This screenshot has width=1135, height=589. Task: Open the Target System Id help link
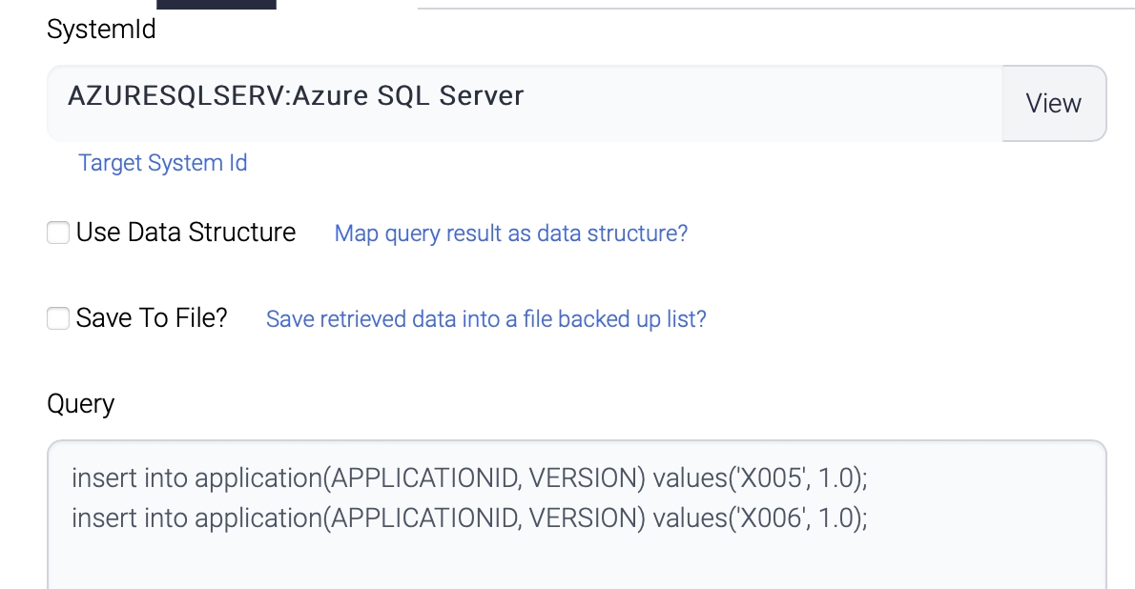tap(163, 163)
